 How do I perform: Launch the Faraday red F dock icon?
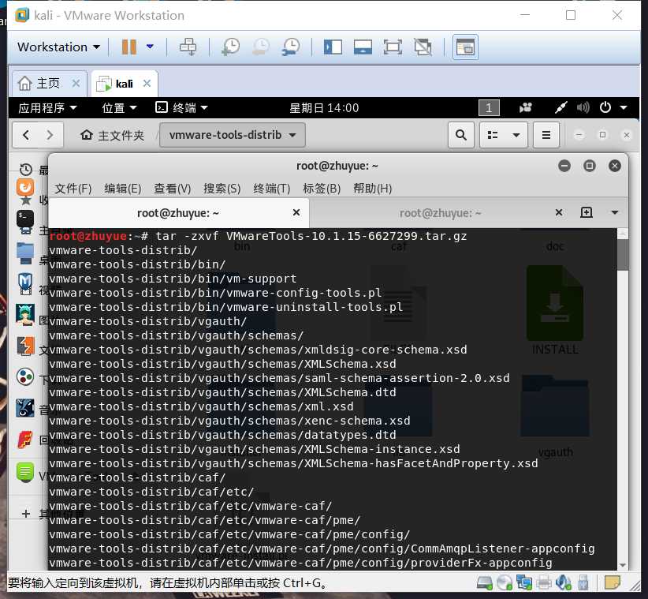tap(25, 440)
